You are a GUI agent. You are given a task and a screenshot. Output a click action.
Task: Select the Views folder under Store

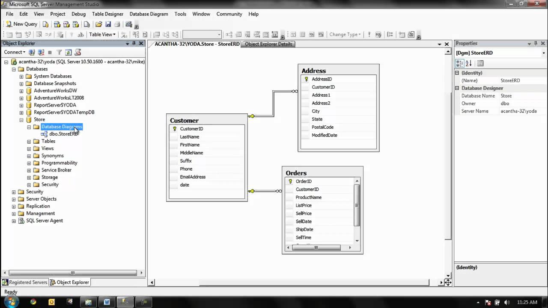click(x=48, y=148)
